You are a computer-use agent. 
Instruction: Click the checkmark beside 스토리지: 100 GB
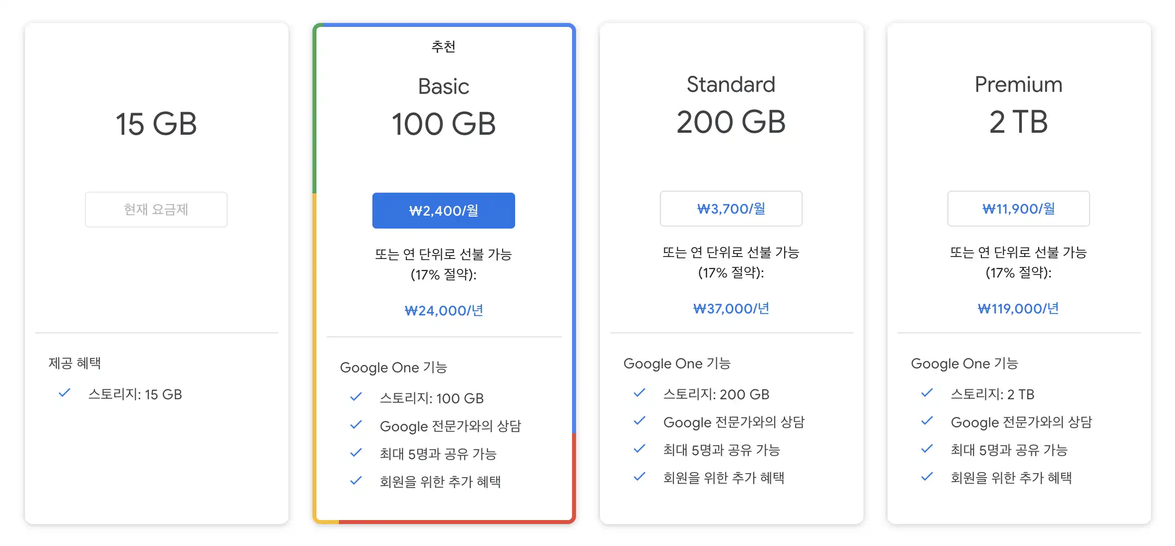coord(356,397)
